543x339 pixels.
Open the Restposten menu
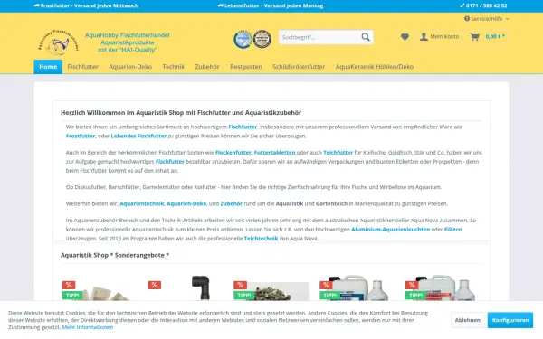coord(246,67)
